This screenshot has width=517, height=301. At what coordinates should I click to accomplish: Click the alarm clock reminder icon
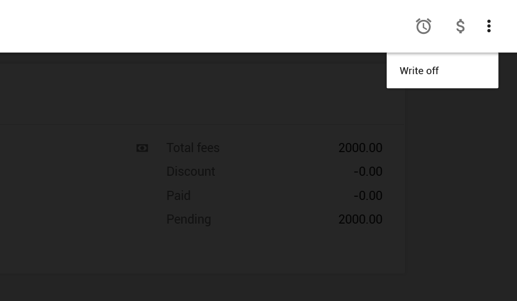pyautogui.click(x=423, y=26)
